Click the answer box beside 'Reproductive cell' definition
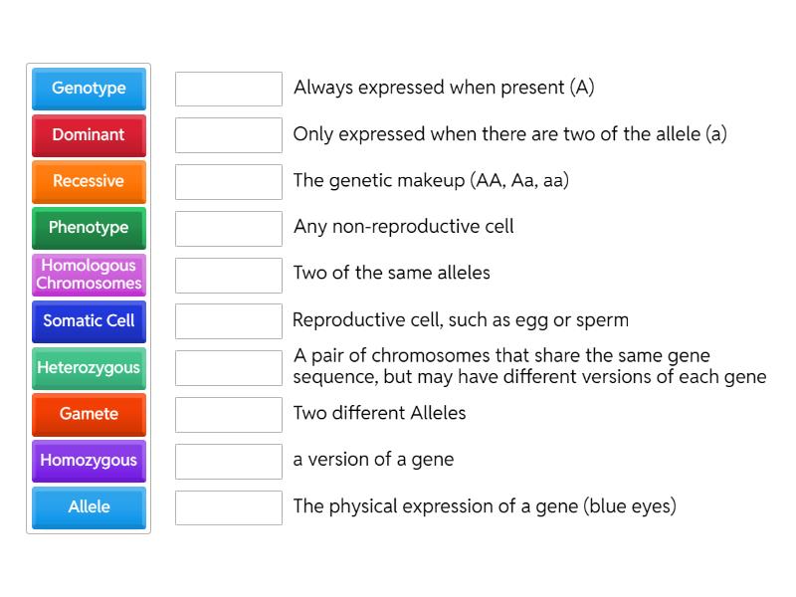Viewport: 796px width, 597px height. click(x=228, y=320)
